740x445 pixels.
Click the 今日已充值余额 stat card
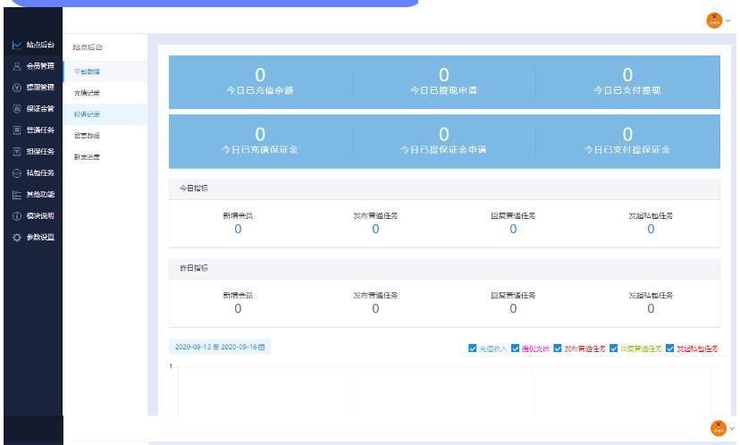point(260,82)
